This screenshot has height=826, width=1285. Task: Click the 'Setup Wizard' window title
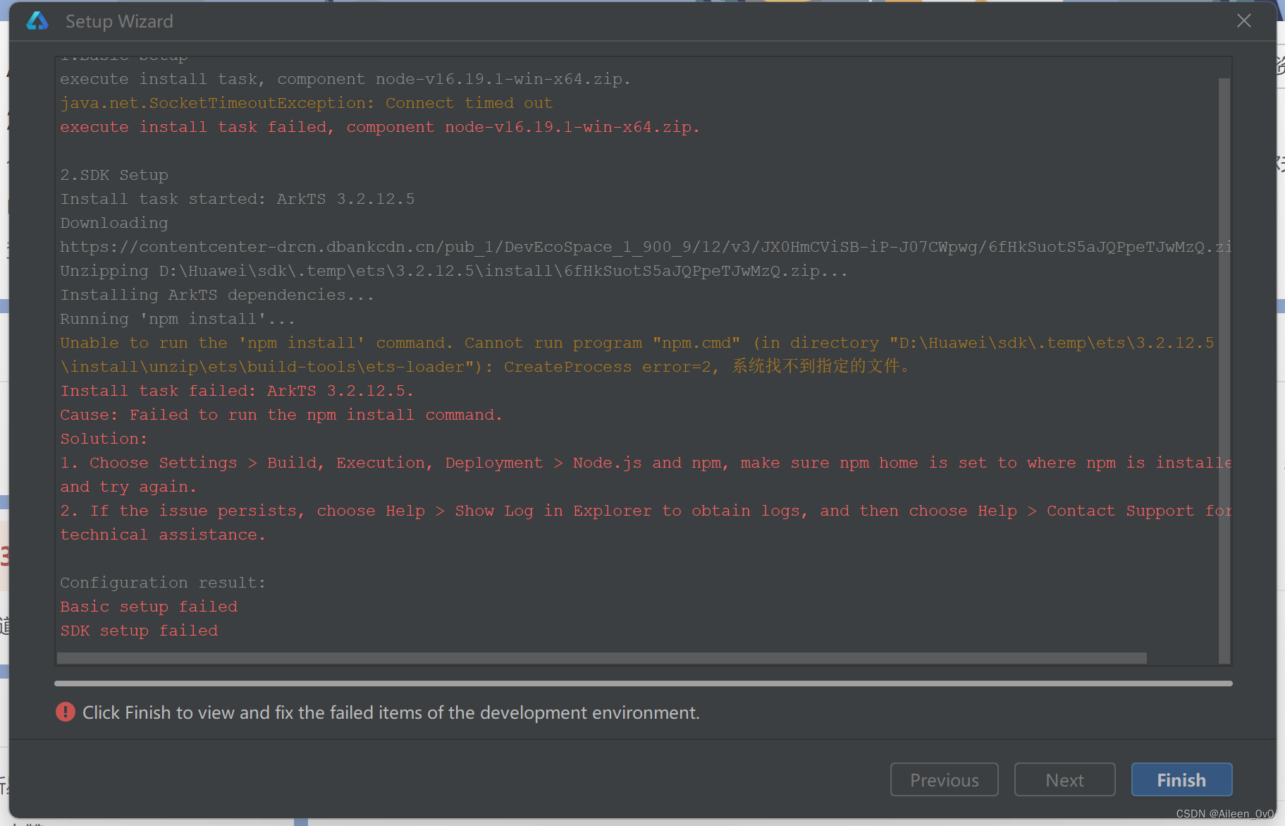pos(119,21)
